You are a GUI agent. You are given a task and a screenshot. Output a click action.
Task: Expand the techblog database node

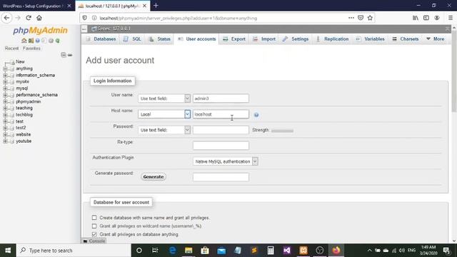(x=5, y=115)
